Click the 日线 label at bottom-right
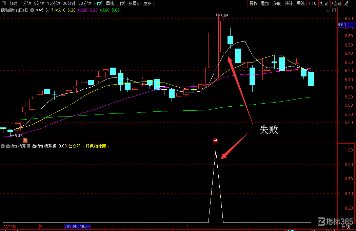356x231 pixels. (346, 227)
